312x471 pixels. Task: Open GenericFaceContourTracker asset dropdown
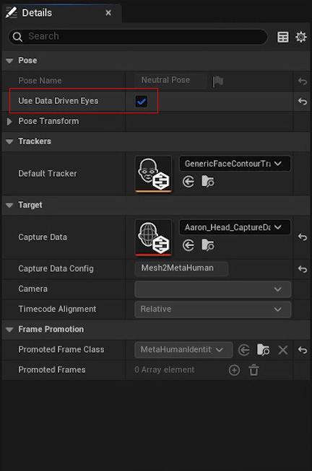click(235, 164)
